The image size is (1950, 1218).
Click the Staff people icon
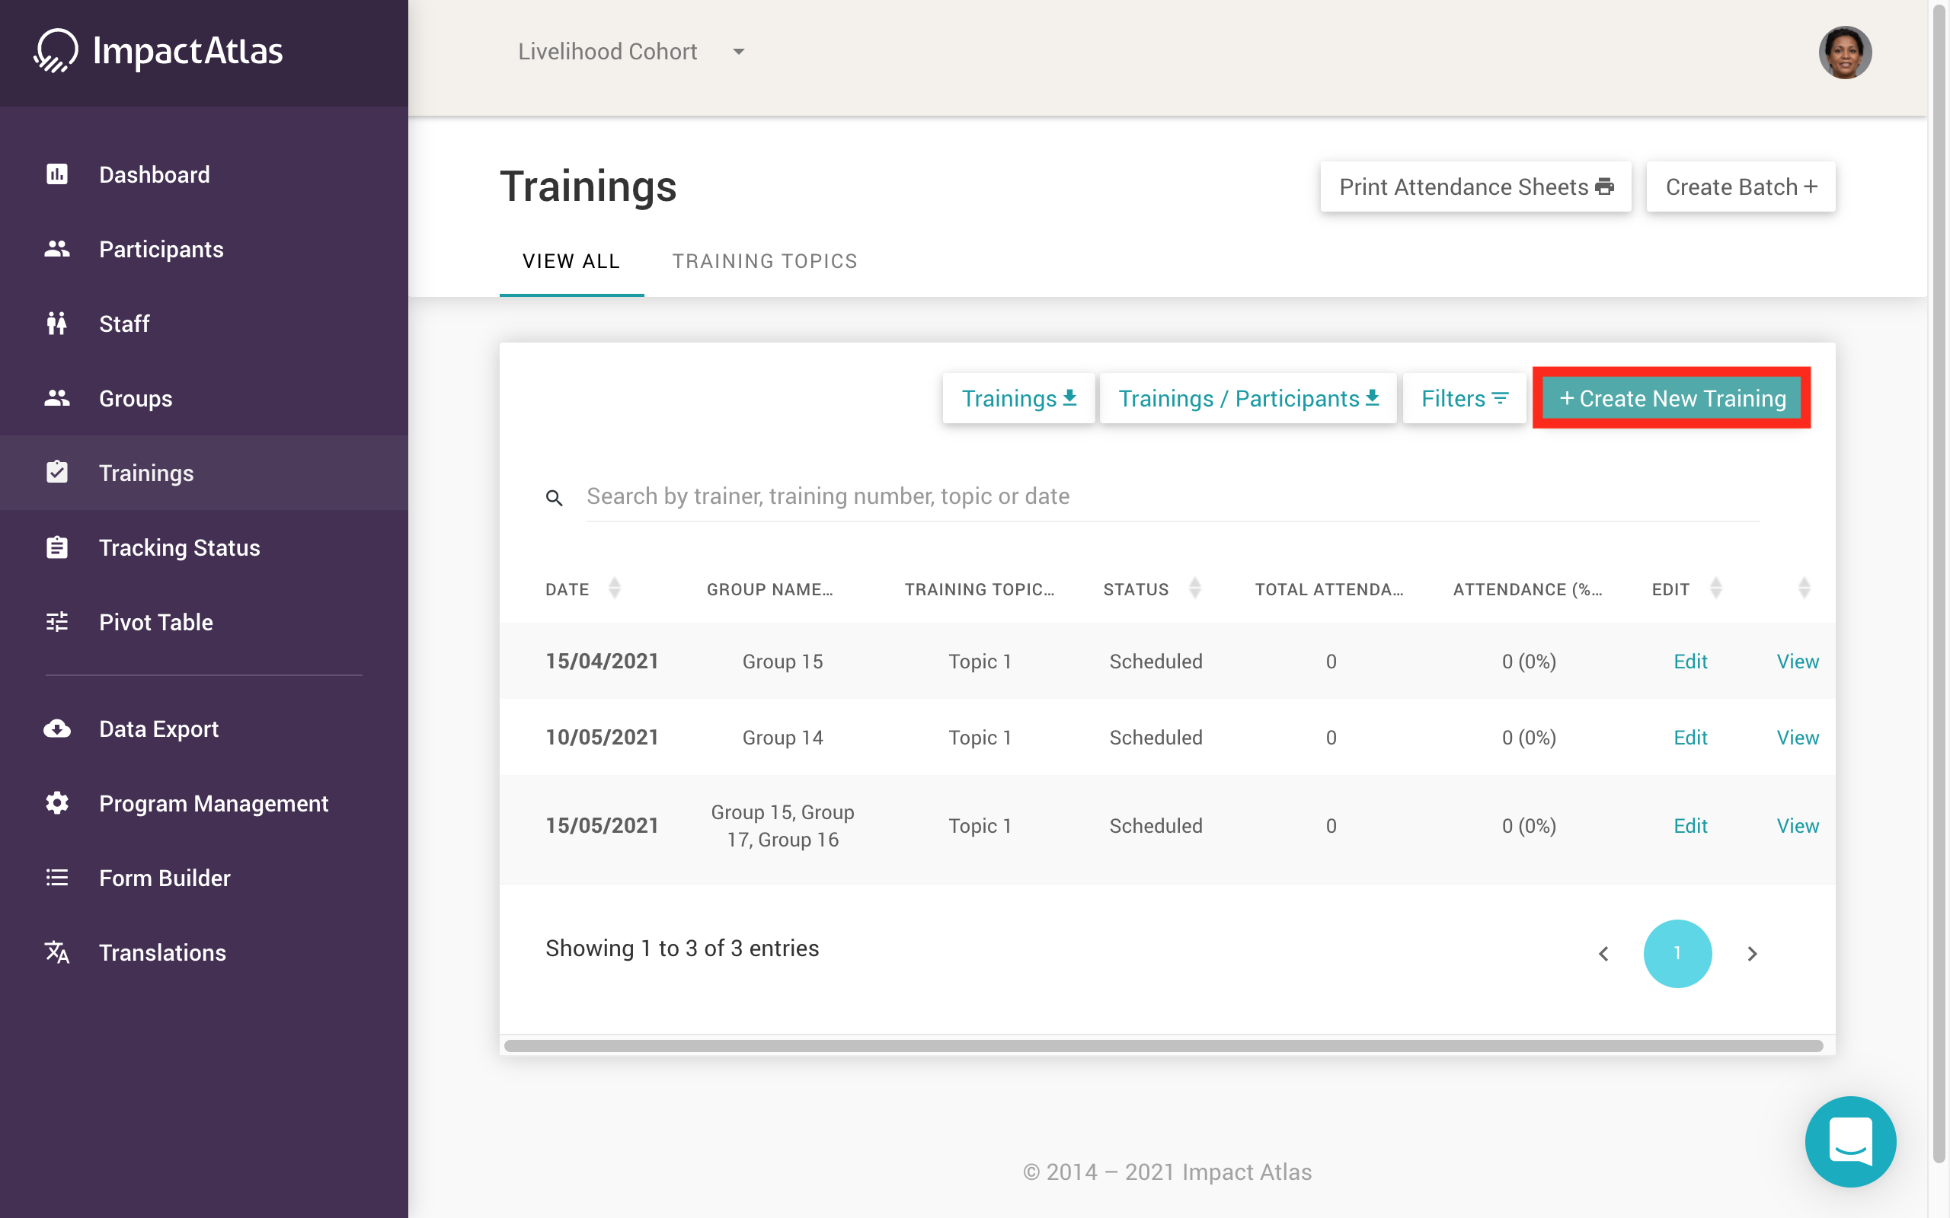[56, 324]
